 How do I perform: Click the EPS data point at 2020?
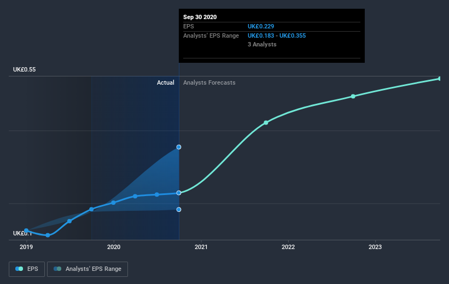113,203
